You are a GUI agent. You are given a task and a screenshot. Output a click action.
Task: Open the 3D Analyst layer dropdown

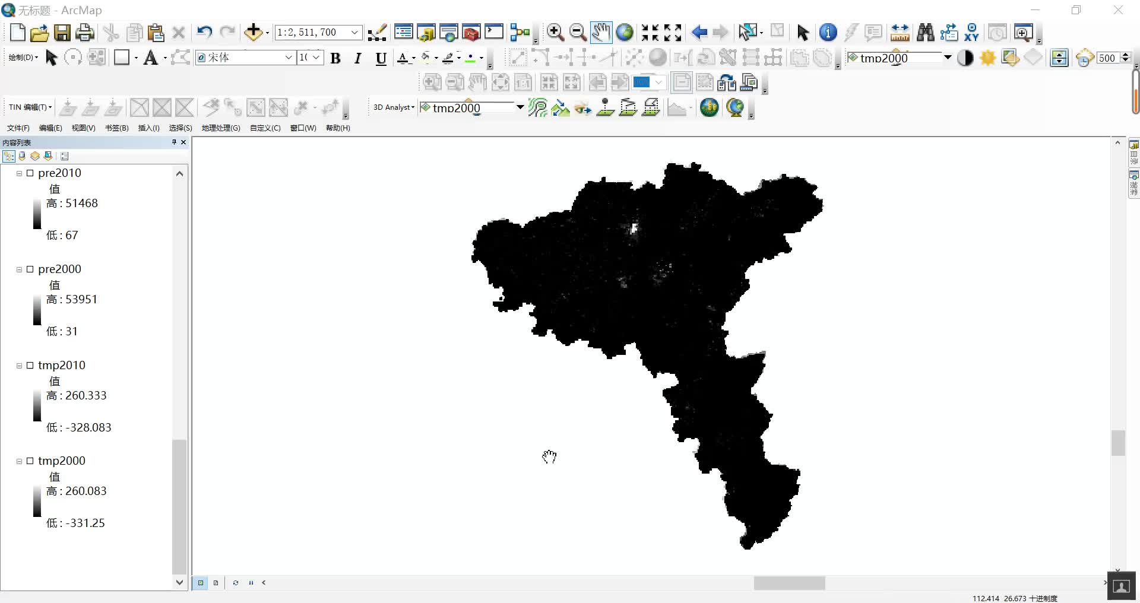point(518,107)
